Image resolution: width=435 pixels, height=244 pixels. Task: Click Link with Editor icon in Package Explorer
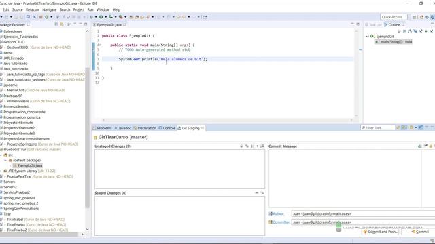click(x=62, y=24)
